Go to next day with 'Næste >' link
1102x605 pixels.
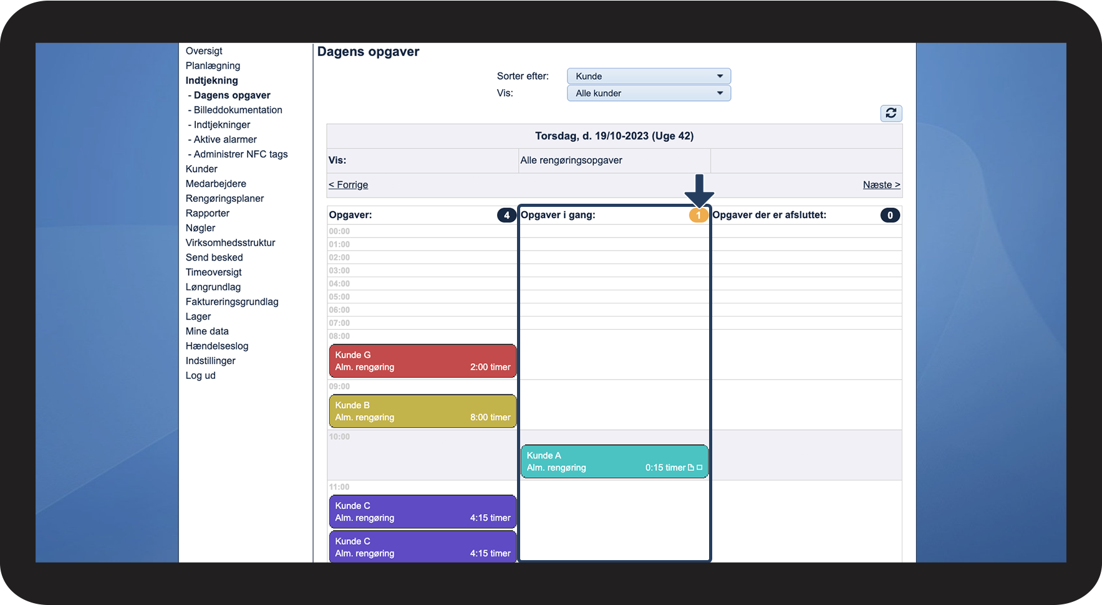point(881,185)
